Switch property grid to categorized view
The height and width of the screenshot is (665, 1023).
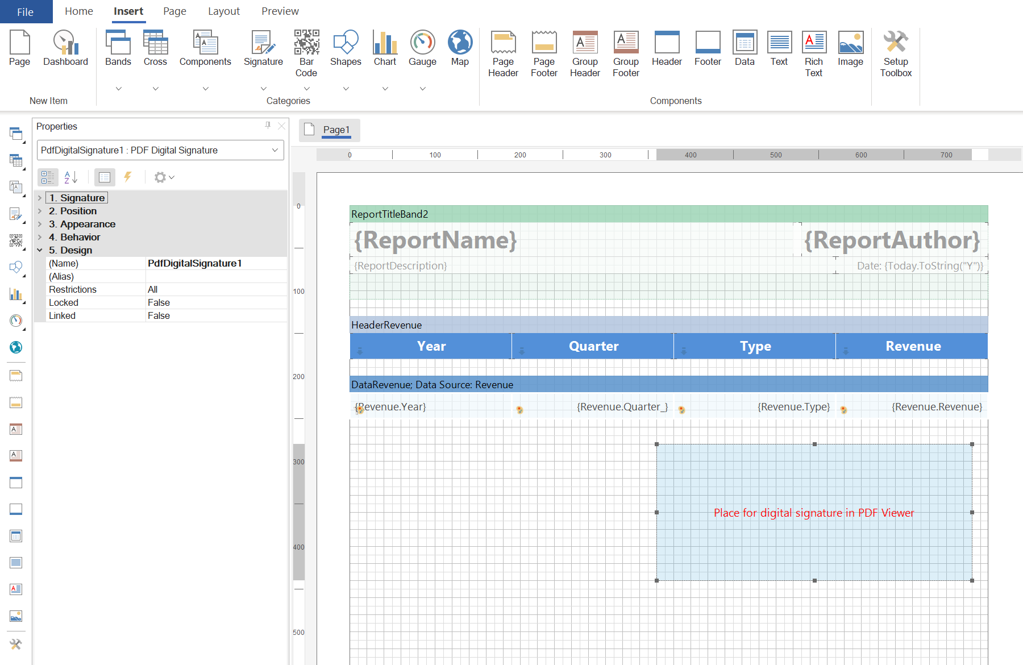point(48,177)
